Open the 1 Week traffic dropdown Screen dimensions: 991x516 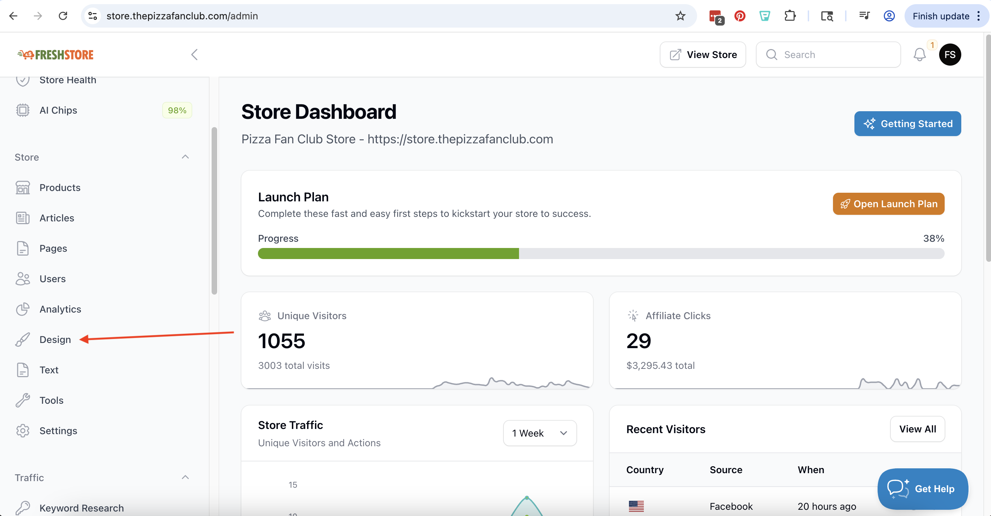[x=539, y=433]
